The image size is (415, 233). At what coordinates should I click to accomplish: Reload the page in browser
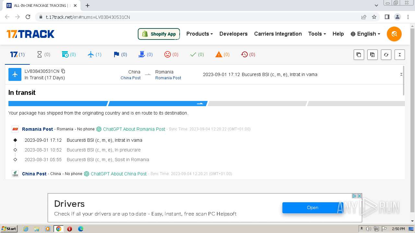coord(28,17)
